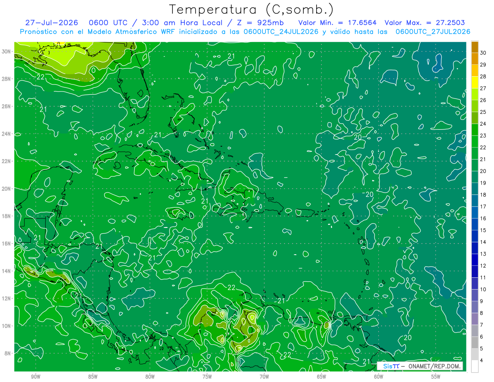
Task: Click the 26N latitude axis label
Action: pos(7,106)
